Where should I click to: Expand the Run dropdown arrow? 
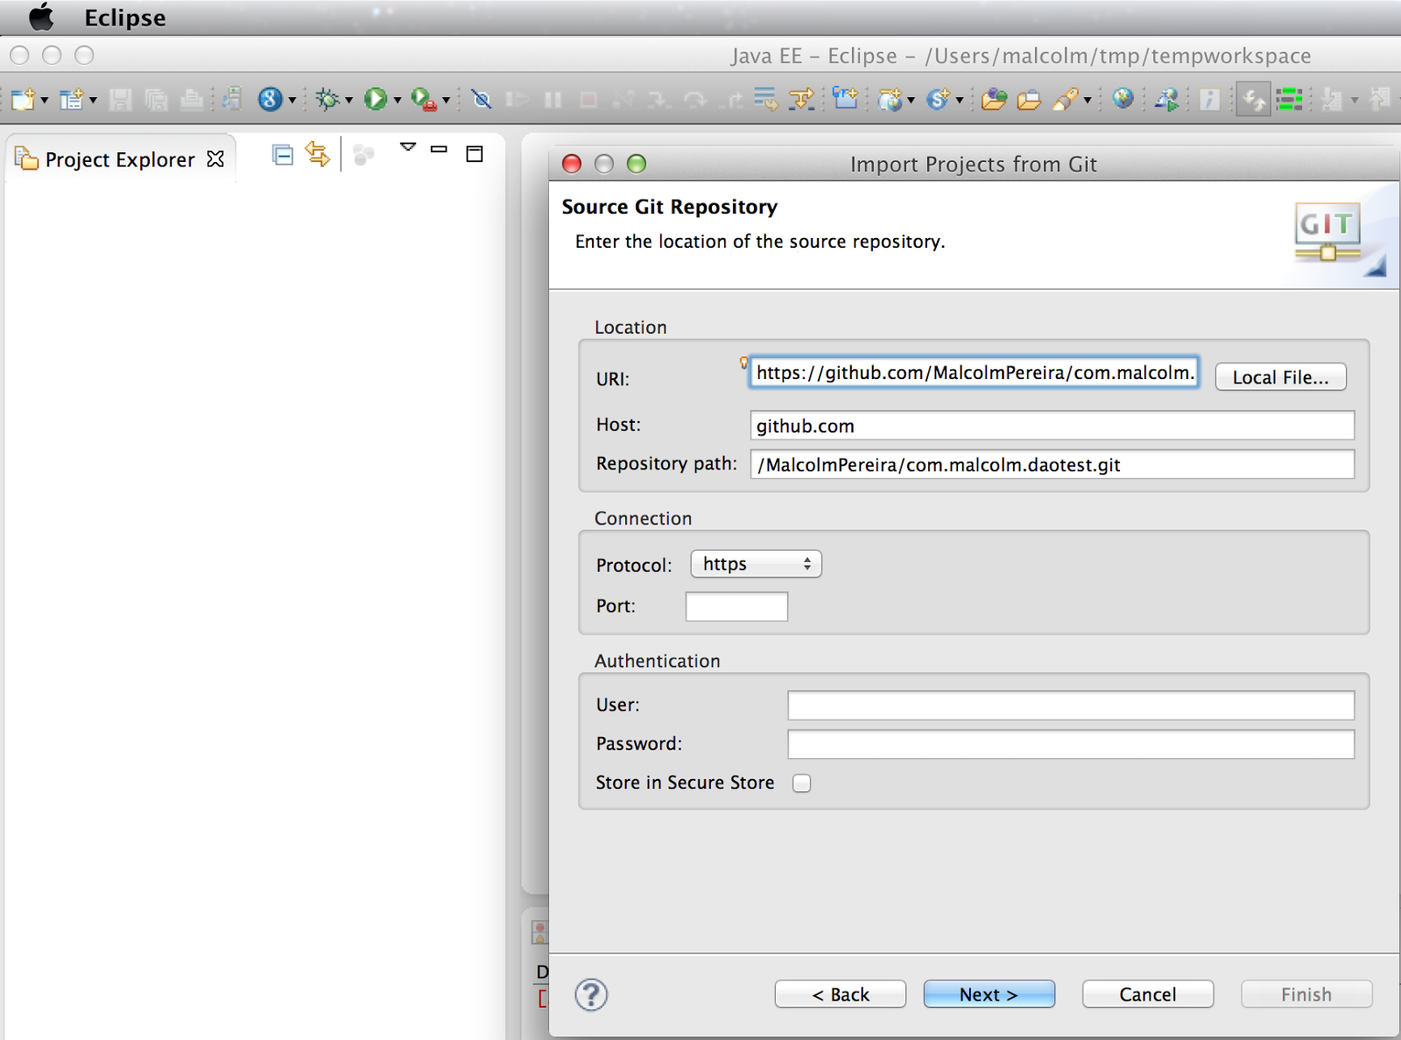click(x=398, y=100)
